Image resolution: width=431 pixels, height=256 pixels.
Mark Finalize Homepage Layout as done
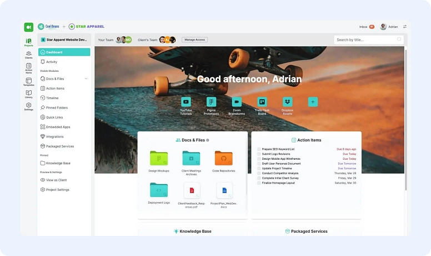pos(259,183)
